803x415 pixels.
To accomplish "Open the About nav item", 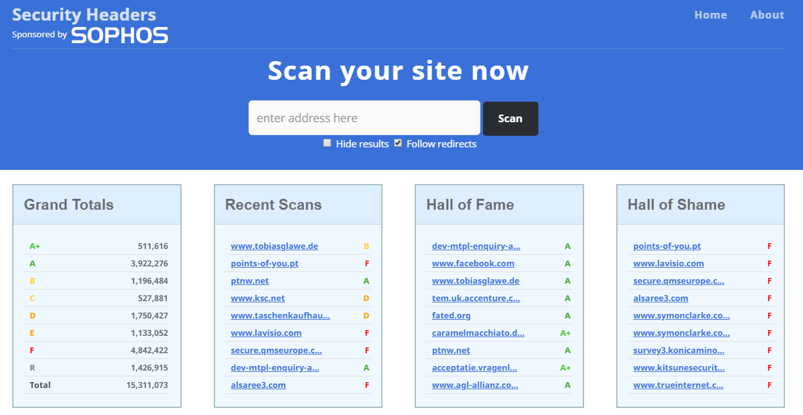I will [767, 15].
